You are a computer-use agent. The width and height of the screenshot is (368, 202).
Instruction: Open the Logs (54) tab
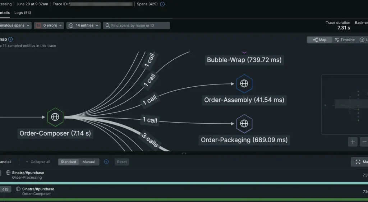tap(23, 13)
